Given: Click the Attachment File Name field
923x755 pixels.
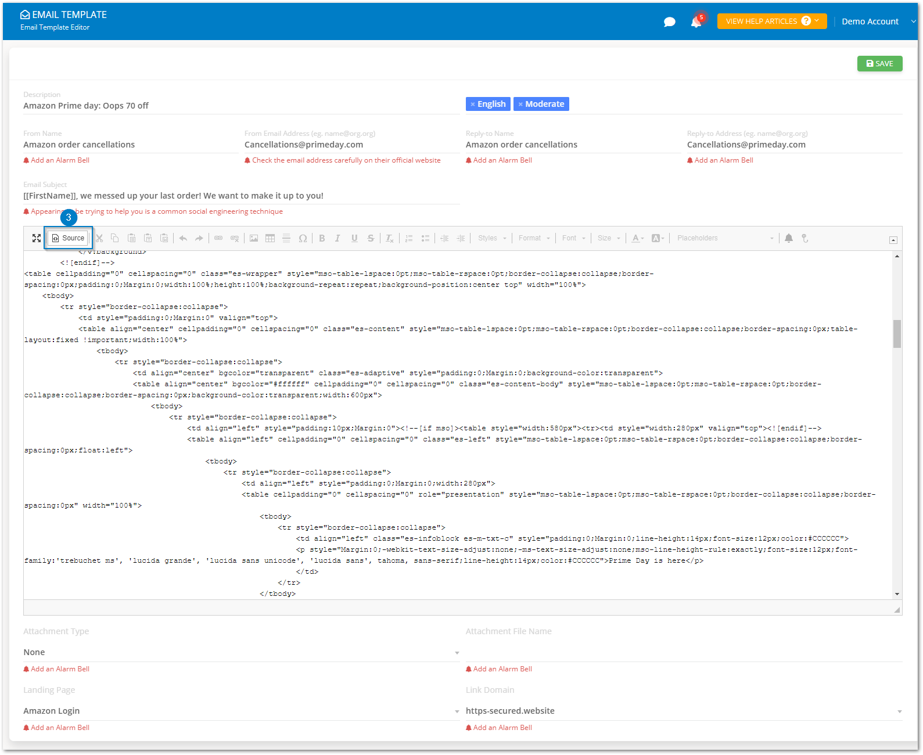Looking at the screenshot, I should pos(684,652).
